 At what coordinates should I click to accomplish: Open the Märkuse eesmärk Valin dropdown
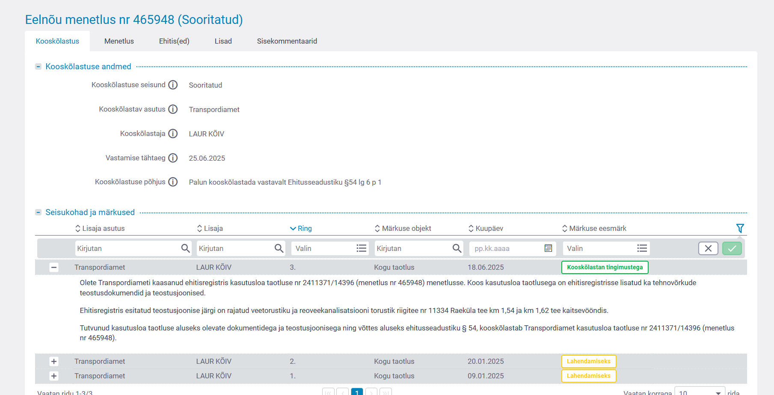click(606, 248)
